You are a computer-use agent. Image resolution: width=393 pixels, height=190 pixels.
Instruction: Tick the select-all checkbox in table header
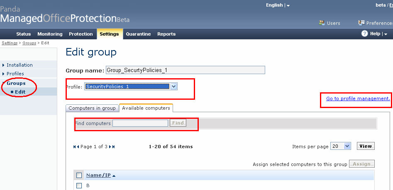(x=79, y=175)
